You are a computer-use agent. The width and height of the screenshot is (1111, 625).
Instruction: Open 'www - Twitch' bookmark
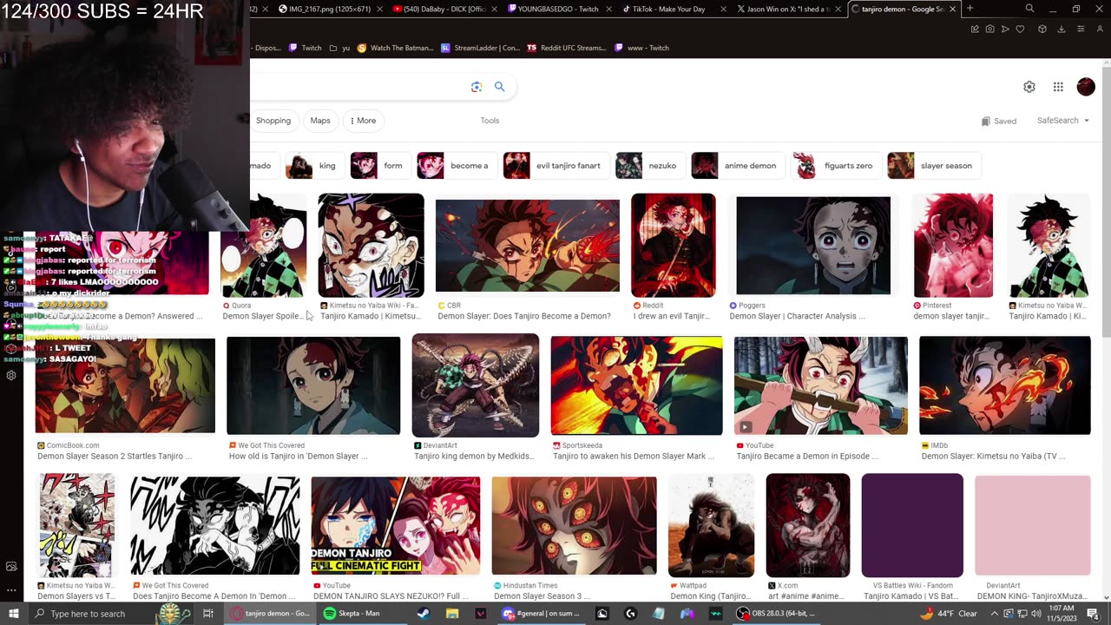642,48
